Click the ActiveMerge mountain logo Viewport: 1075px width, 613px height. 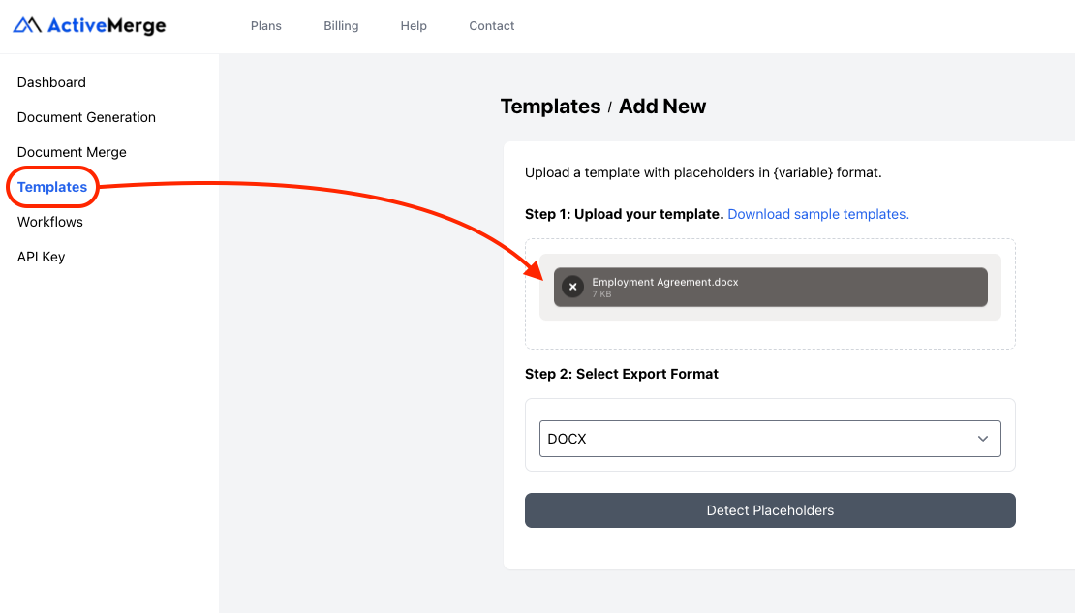pyautogui.click(x=25, y=26)
